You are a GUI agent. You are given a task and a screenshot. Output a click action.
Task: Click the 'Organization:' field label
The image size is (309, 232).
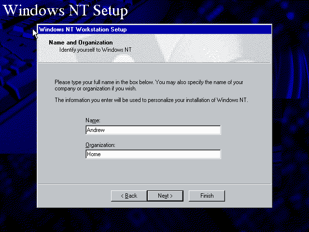(x=100, y=145)
